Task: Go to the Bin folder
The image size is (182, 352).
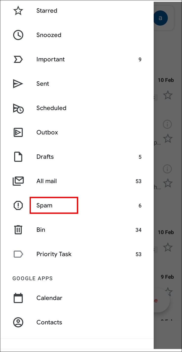Action: coord(41,230)
